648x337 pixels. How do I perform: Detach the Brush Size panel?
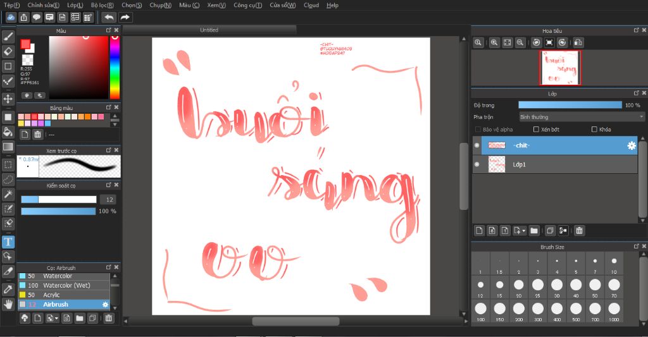637,246
